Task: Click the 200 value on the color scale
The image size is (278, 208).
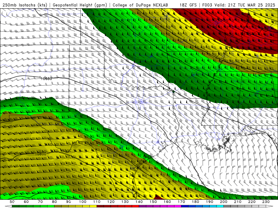Action: 223,202
